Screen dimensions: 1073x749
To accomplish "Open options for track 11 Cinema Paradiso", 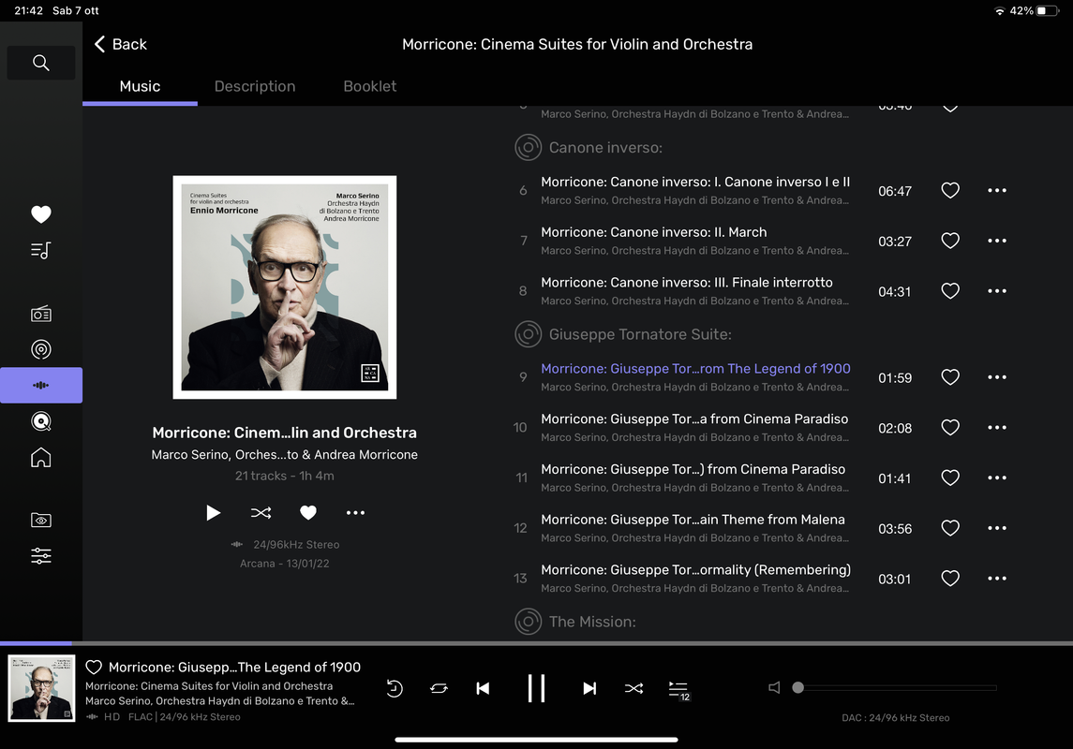I will [997, 478].
